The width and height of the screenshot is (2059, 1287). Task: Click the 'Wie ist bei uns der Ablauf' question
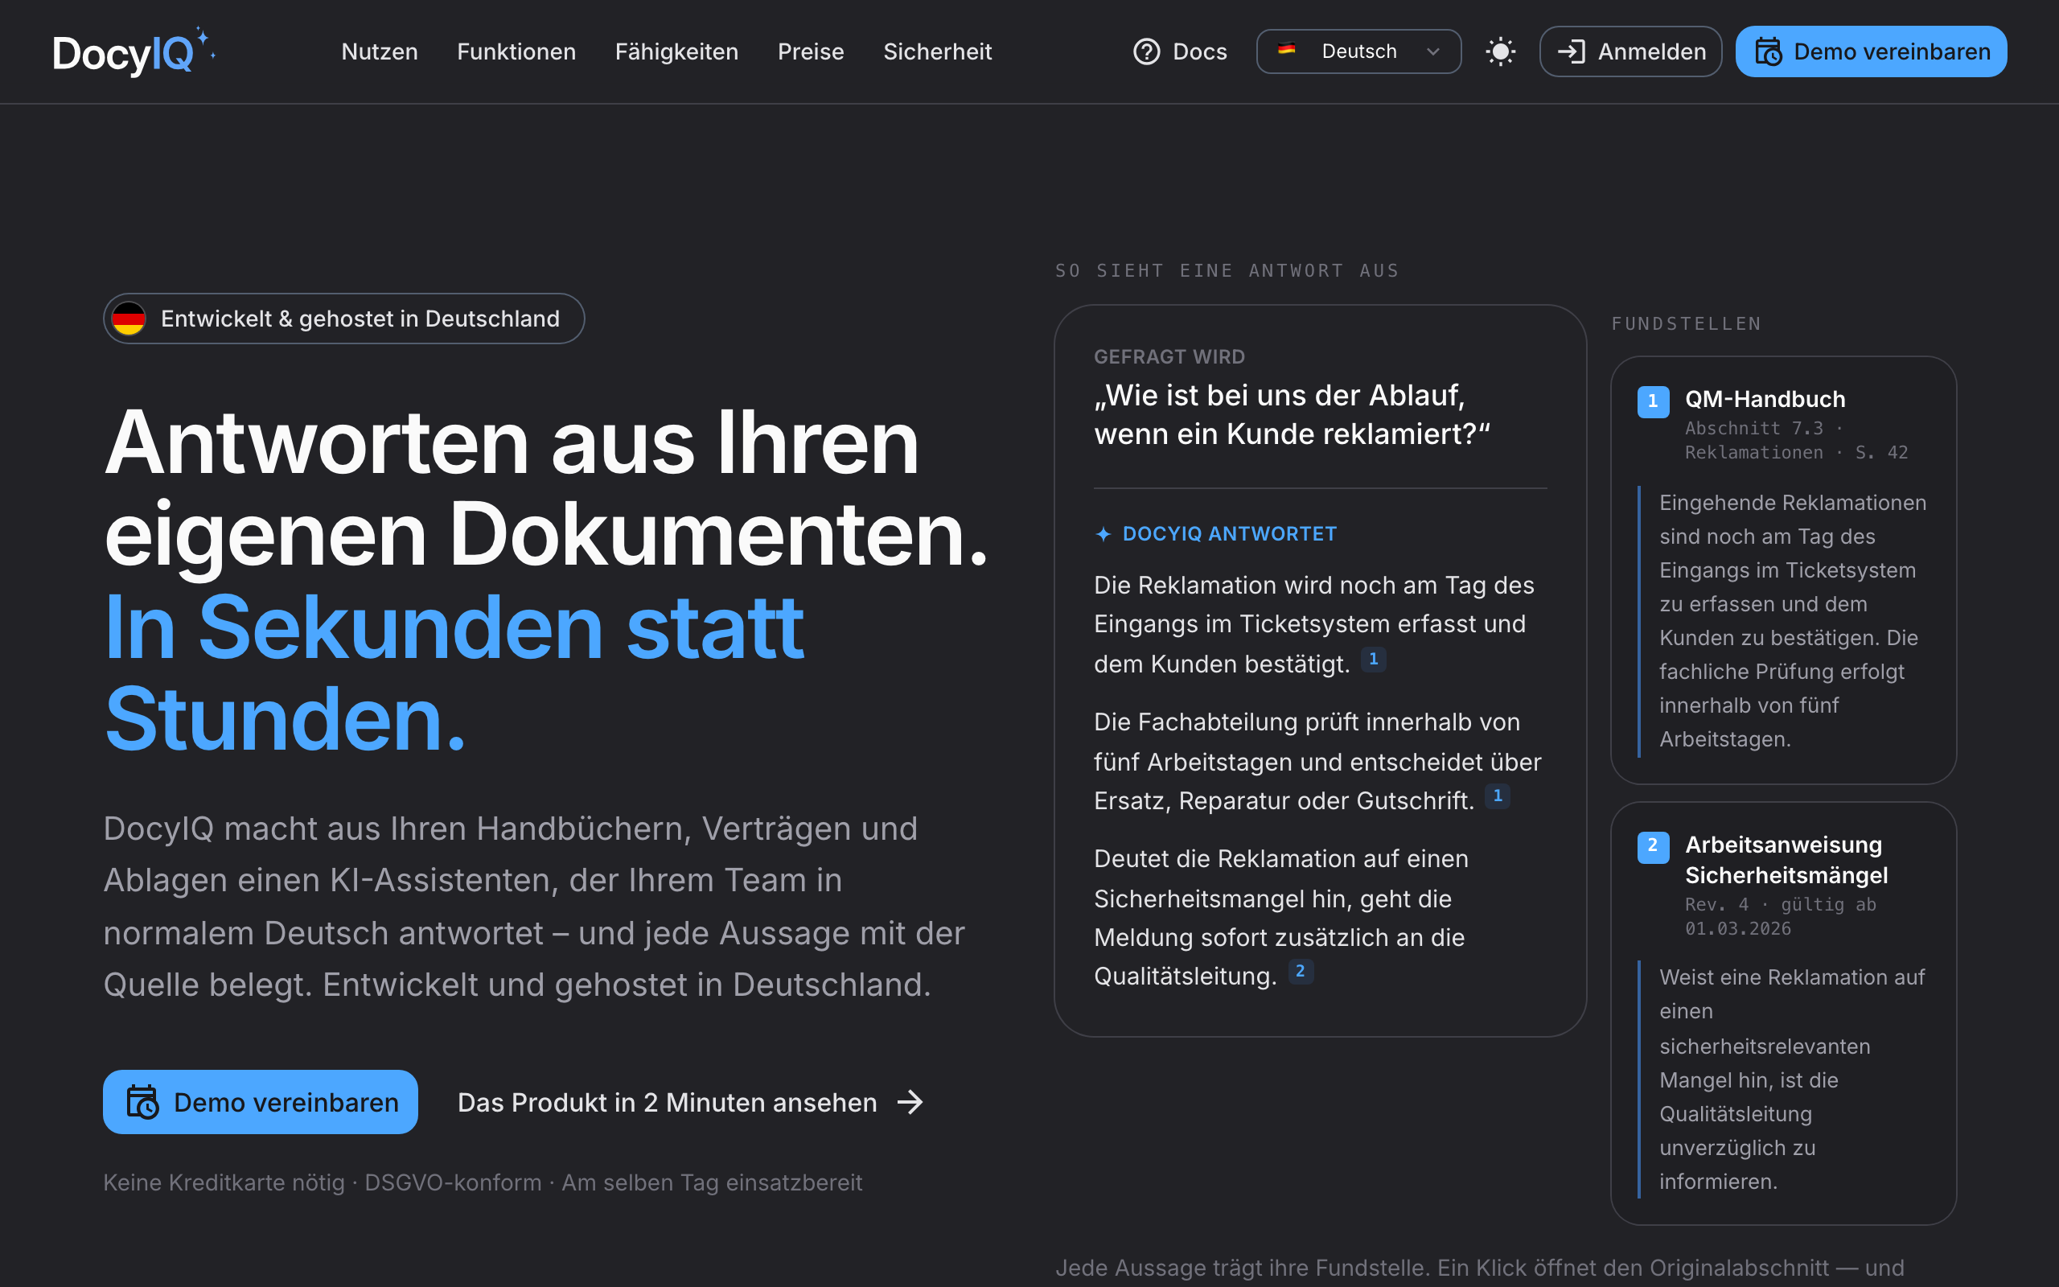pos(1292,414)
